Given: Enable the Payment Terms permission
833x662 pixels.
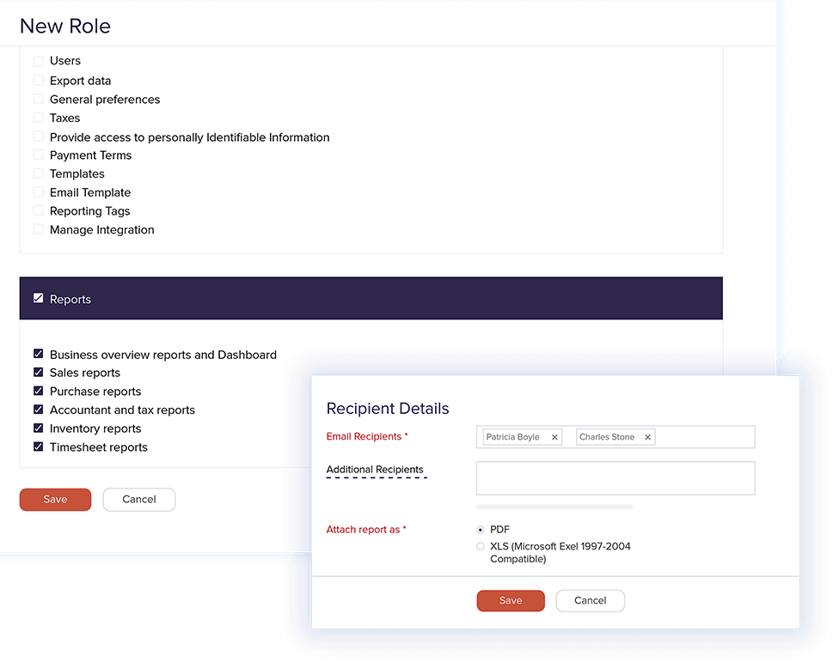Looking at the screenshot, I should (38, 155).
